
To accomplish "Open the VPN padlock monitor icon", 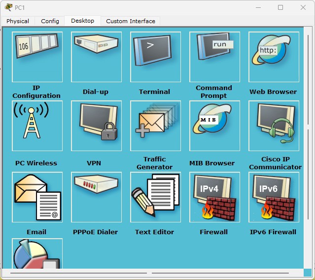I will tap(96, 126).
